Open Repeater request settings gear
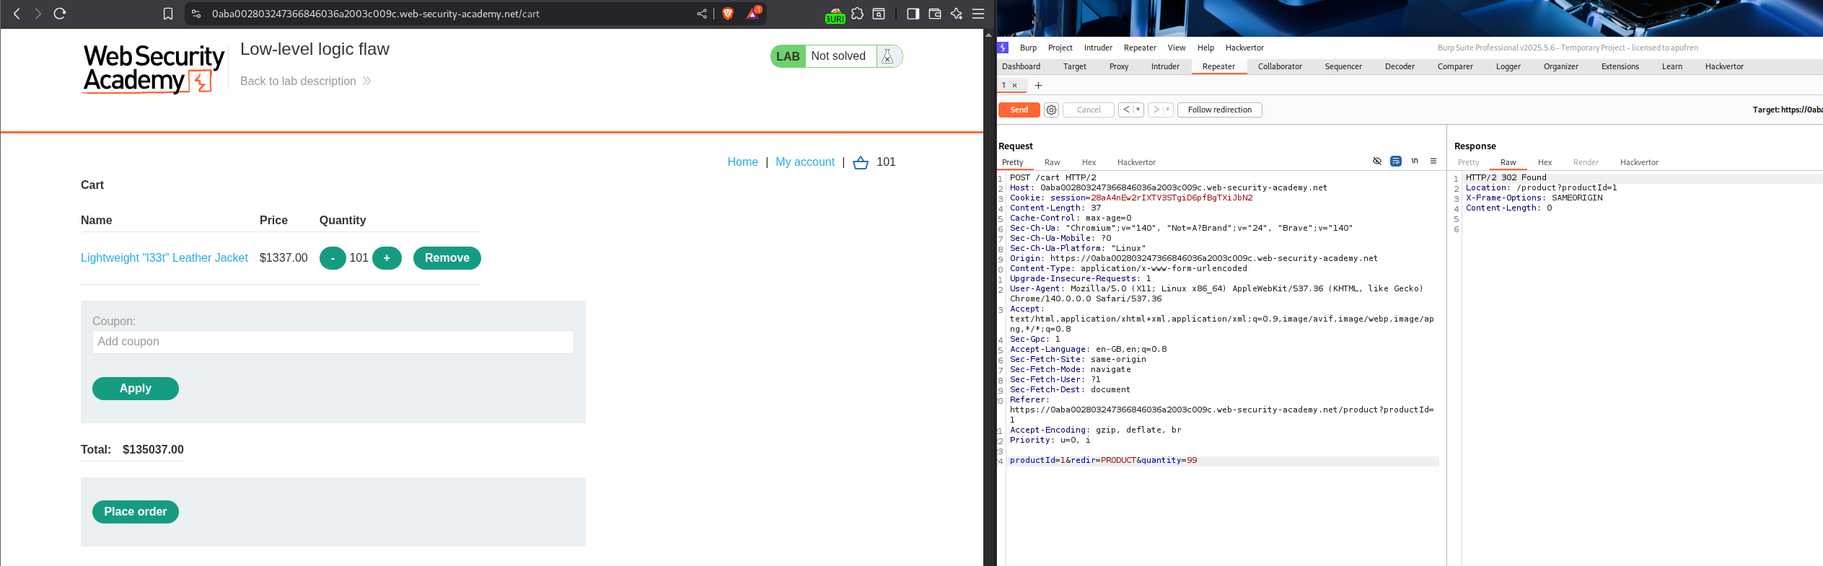 1051,110
